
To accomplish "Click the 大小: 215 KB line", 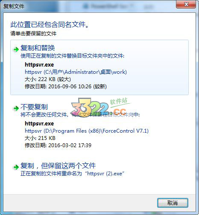I will point(40,138).
